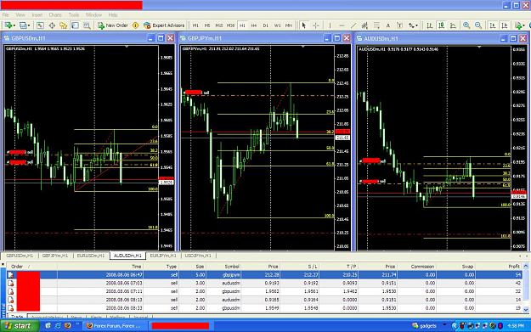Click the New Chart toolbar icon
Screen dimensions: 531x332
point(8,25)
